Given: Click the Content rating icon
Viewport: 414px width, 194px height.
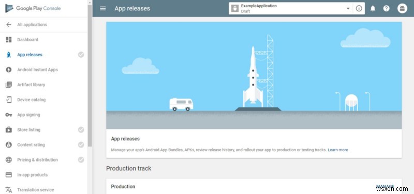Looking at the screenshot, I should click(x=9, y=144).
